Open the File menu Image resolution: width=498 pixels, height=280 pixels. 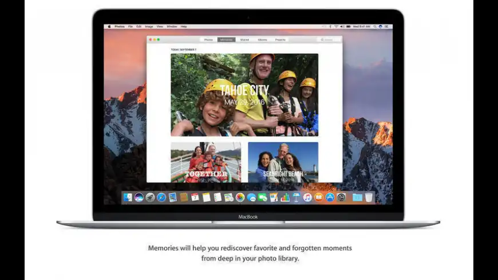pyautogui.click(x=130, y=27)
